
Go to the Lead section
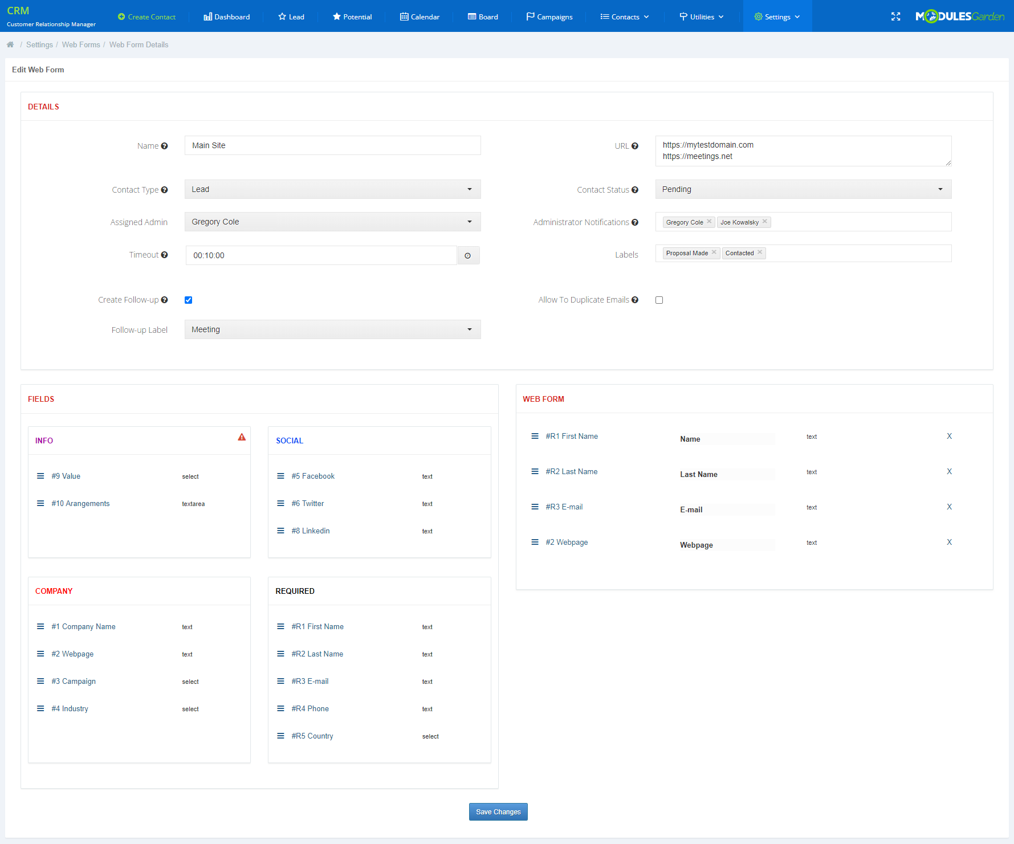coord(291,17)
